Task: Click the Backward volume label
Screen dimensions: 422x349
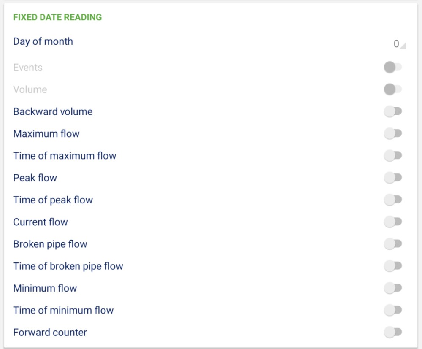Action: [53, 111]
